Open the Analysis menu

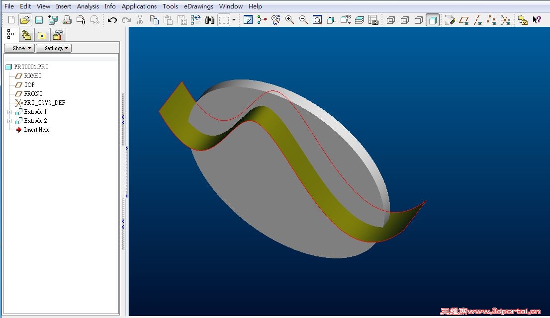(x=88, y=6)
